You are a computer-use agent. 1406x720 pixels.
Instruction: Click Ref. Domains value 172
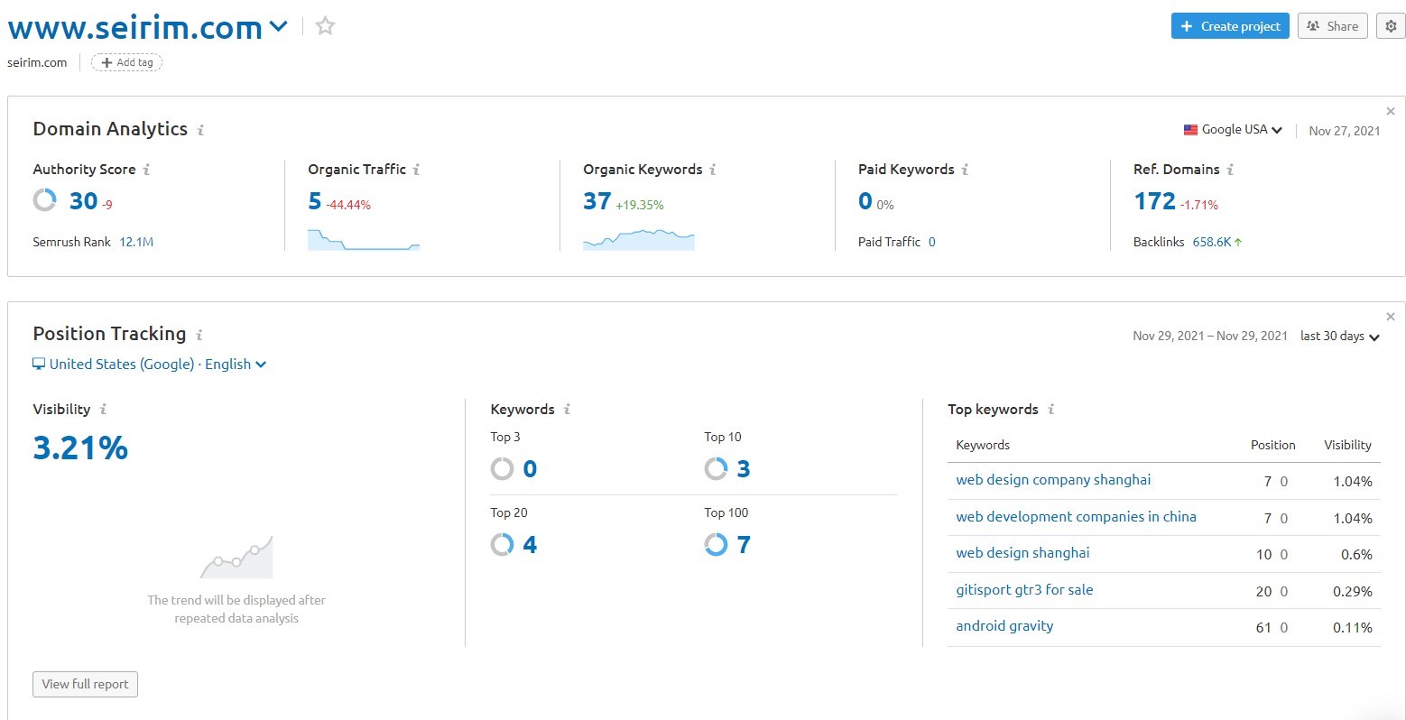coord(1154,201)
